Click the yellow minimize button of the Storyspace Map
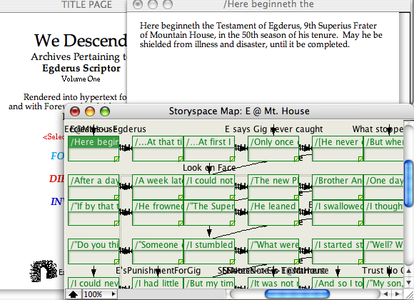 [90, 111]
